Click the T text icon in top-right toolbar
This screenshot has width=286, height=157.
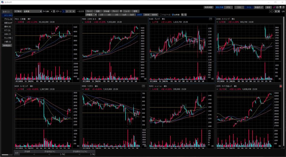[x=280, y=7]
